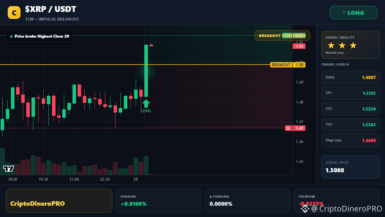Image resolution: width=385 pixels, height=217 pixels.
Task: Click the 15M Impulse Breakout subtitle
Action: [52, 19]
